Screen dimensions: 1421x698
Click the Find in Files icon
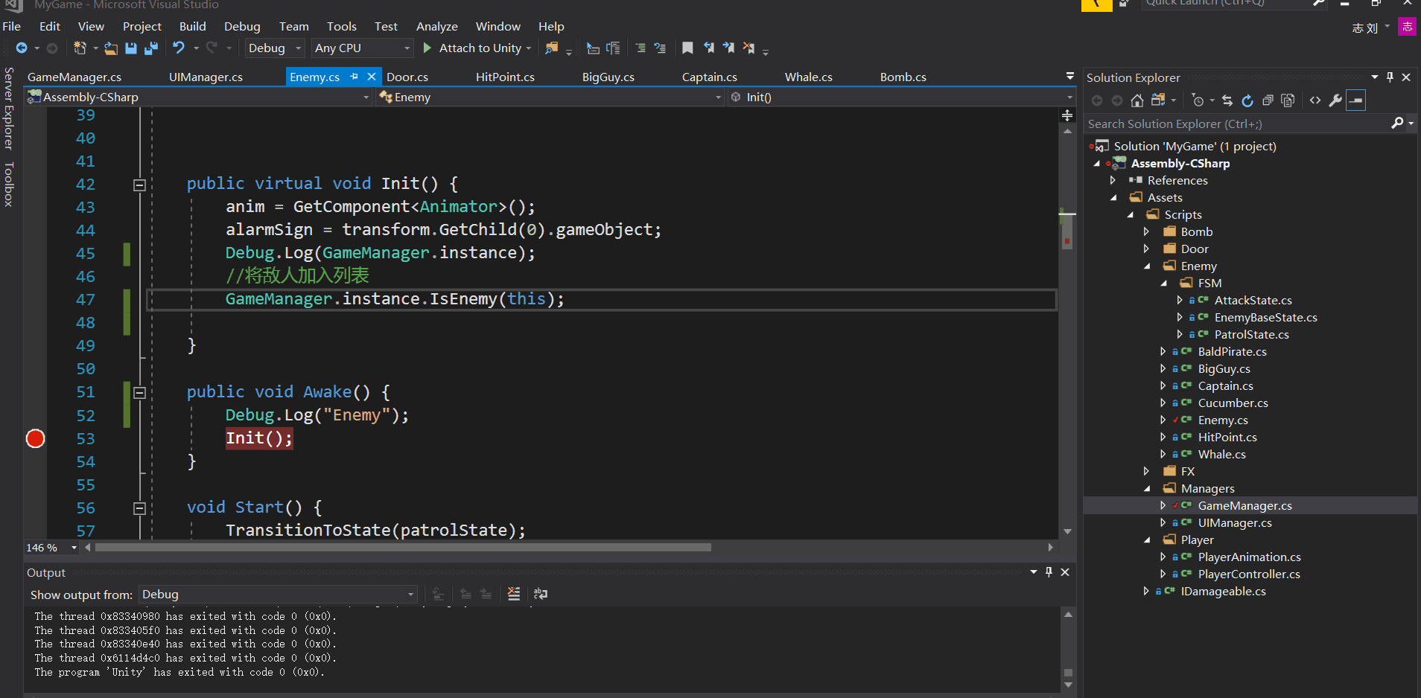click(551, 48)
